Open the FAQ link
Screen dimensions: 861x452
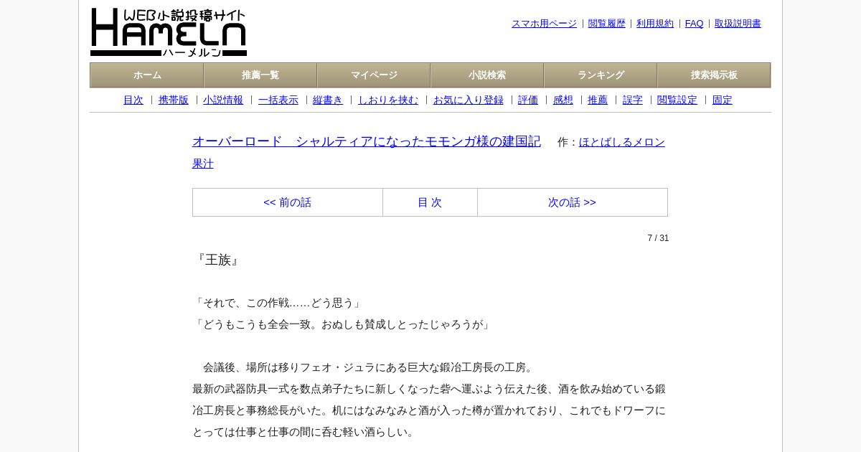[695, 24]
